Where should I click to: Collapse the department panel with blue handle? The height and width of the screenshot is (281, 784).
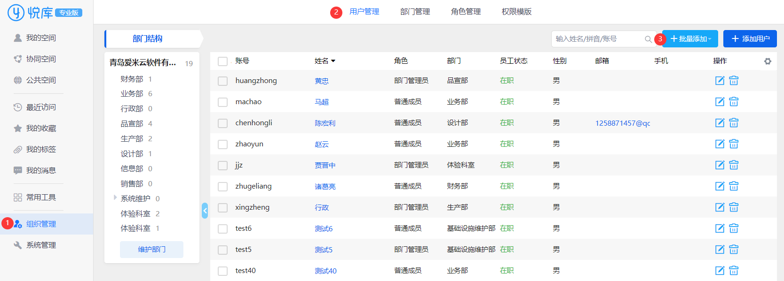pyautogui.click(x=205, y=211)
